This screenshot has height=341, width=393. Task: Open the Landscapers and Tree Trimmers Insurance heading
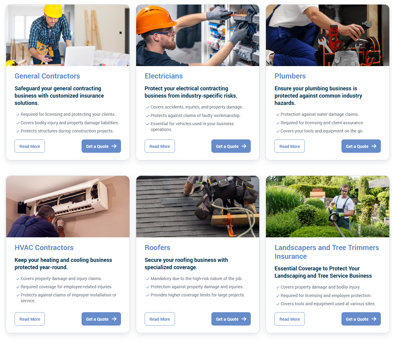[x=327, y=252]
